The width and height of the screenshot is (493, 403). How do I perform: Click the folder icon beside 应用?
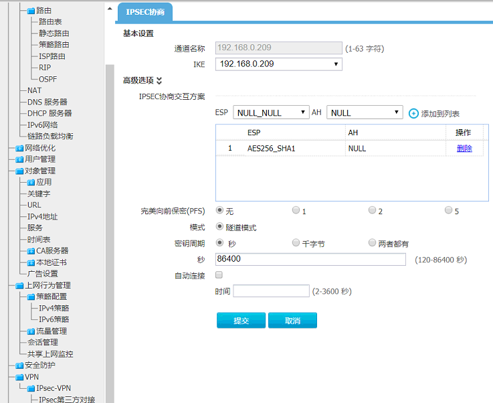tap(31, 182)
